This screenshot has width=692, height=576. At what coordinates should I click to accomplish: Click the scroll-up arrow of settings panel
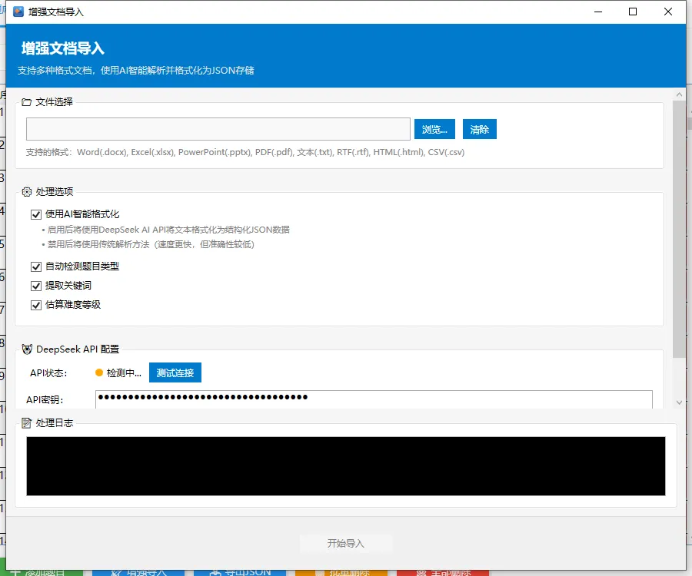point(679,94)
